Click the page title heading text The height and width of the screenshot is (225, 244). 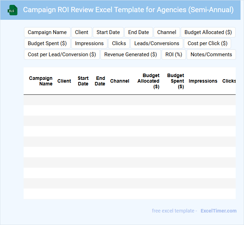point(128,10)
